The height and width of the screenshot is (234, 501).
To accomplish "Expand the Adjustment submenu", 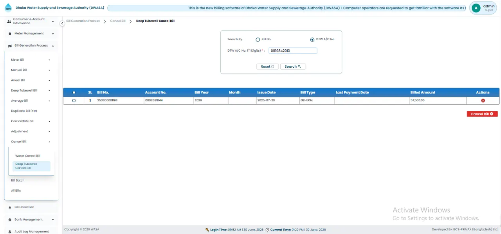I will click(49, 131).
